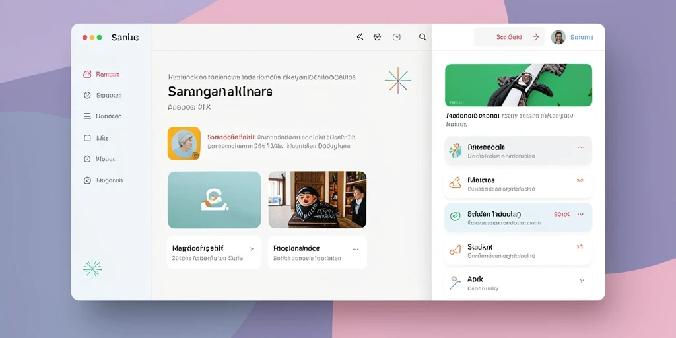Click the Sanlue app title
The width and height of the screenshot is (676, 338).
[125, 38]
